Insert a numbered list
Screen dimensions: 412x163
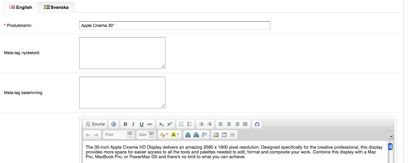click(182, 124)
